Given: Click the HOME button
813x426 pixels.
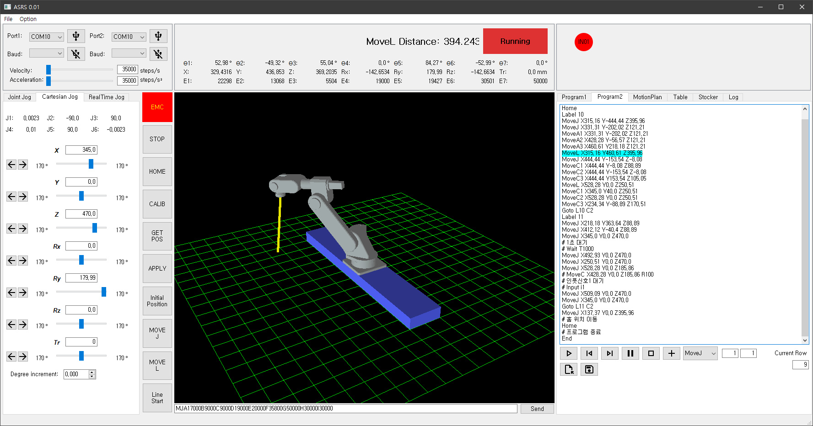Looking at the screenshot, I should click(157, 171).
